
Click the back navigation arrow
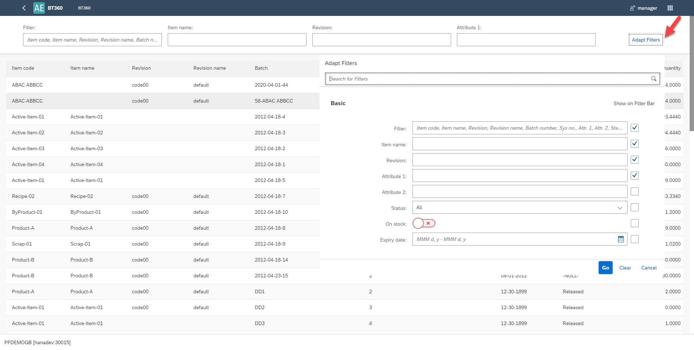tap(23, 8)
